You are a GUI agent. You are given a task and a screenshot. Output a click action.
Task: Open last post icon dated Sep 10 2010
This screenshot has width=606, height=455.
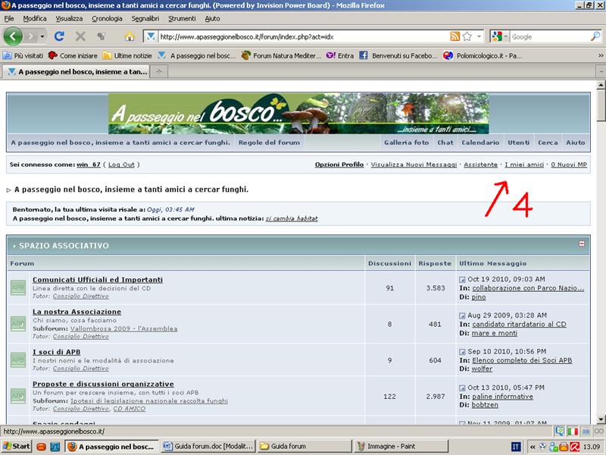pos(462,352)
